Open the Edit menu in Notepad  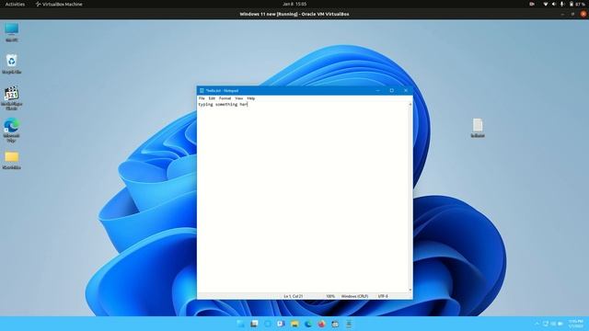tap(212, 98)
